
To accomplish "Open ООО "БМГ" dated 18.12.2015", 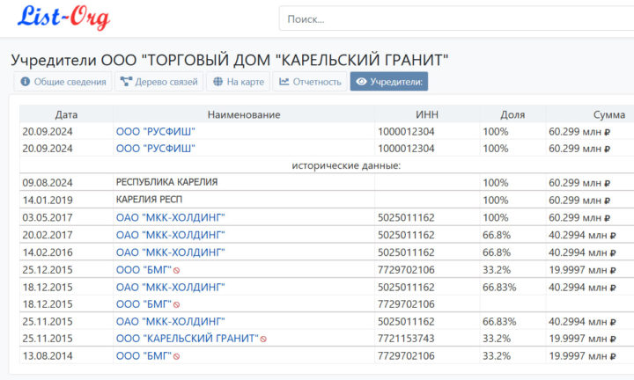I will [144, 304].
